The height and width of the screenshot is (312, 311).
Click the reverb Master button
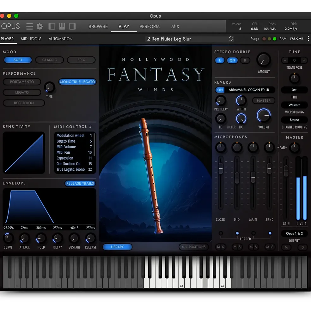point(264,100)
